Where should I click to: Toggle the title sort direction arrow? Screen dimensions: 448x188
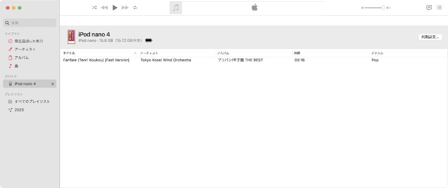[x=135, y=53]
